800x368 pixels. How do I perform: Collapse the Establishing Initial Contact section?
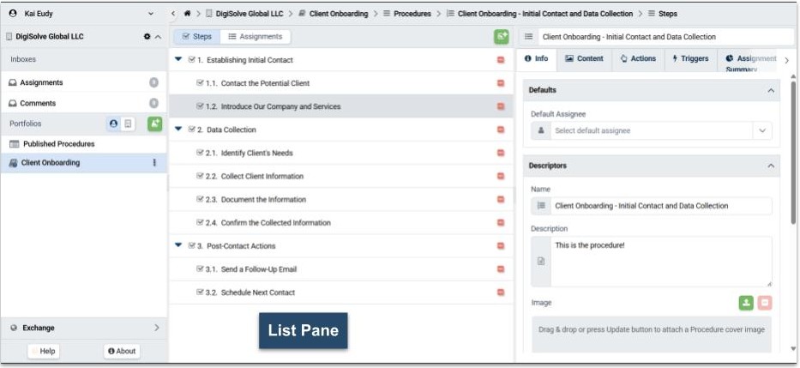coord(178,60)
